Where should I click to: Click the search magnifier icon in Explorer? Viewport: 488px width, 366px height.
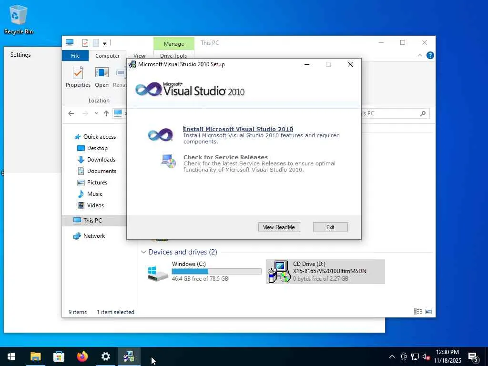tap(423, 113)
